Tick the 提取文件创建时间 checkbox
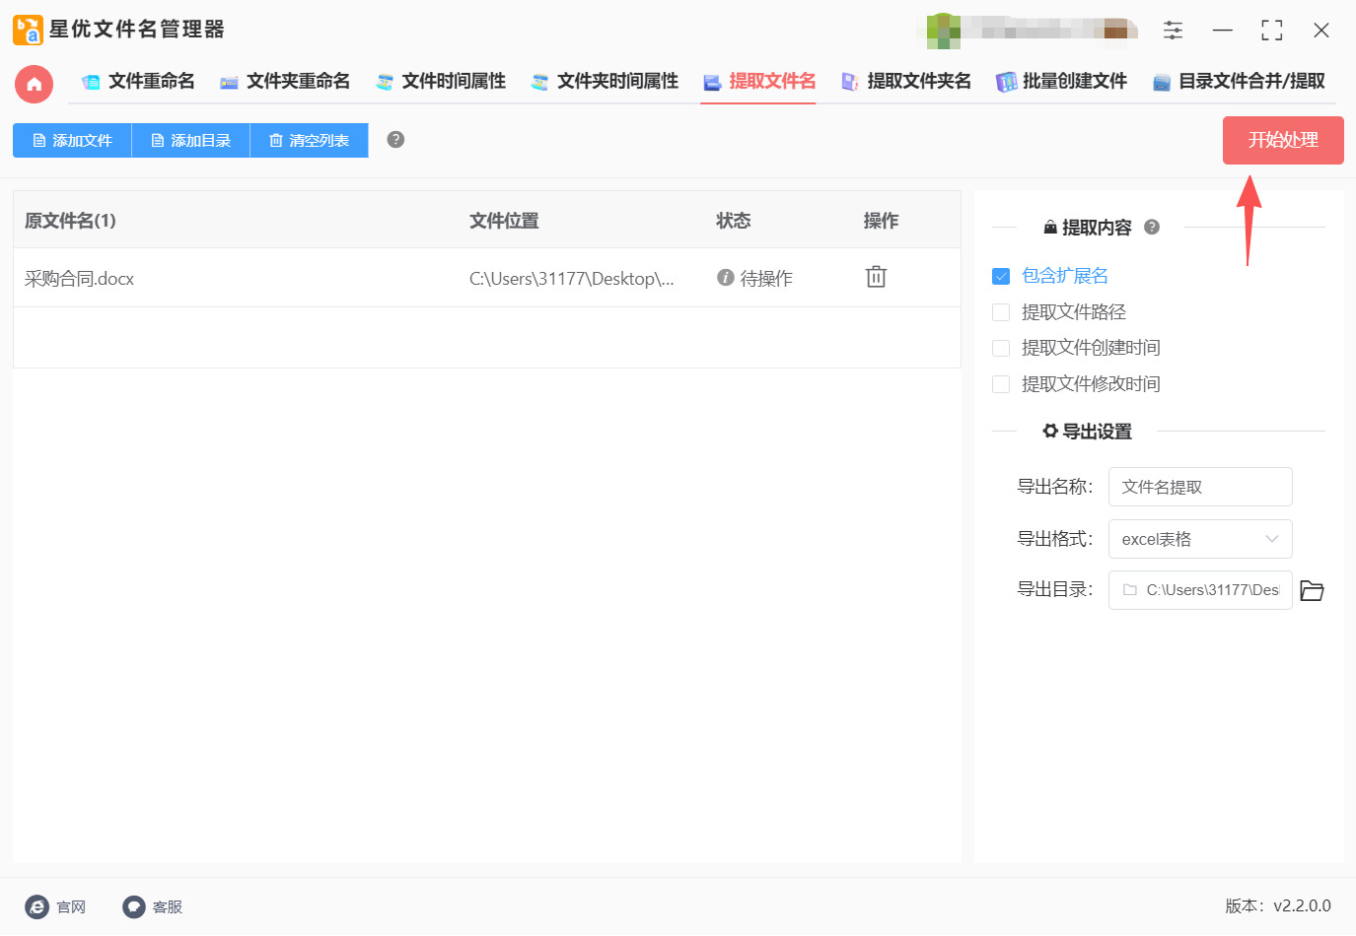 click(1001, 348)
